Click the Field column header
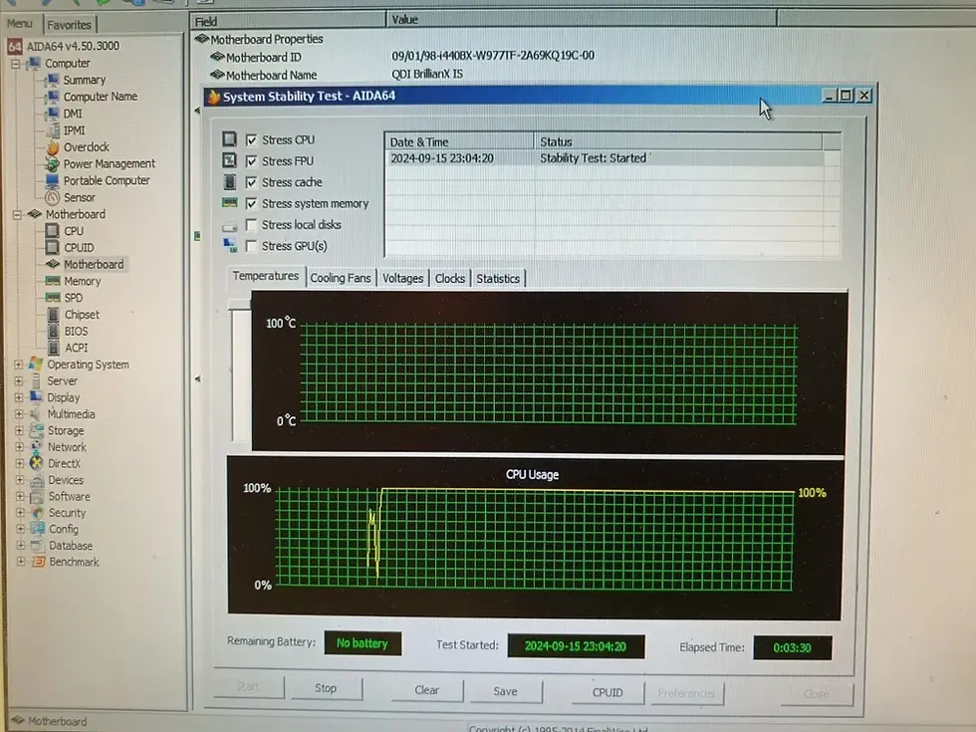The image size is (976, 732). pos(288,21)
